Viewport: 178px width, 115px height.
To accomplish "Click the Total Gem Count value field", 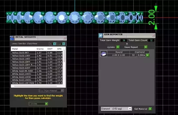I will 151,40.
